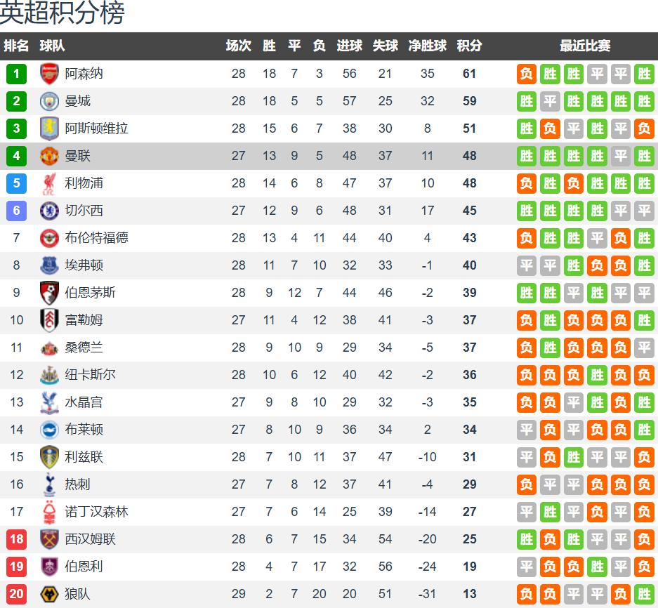This screenshot has width=658, height=608.
Task: Click the Liverpool club crest icon
Action: pyautogui.click(x=49, y=183)
